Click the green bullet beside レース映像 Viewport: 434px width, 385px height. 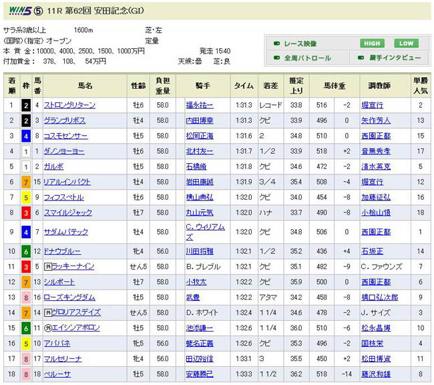pyautogui.click(x=277, y=43)
